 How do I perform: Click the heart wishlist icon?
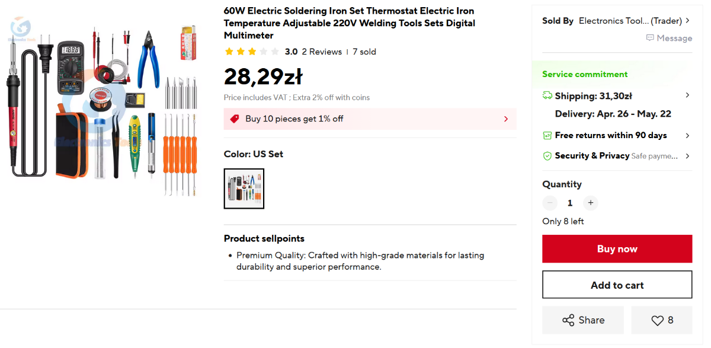tap(657, 320)
